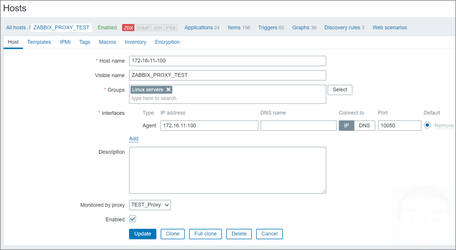Click Remove link for Agent interface

click(x=444, y=125)
